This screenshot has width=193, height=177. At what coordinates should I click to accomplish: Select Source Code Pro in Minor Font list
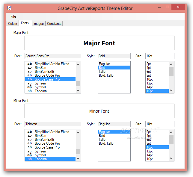click(50, 143)
